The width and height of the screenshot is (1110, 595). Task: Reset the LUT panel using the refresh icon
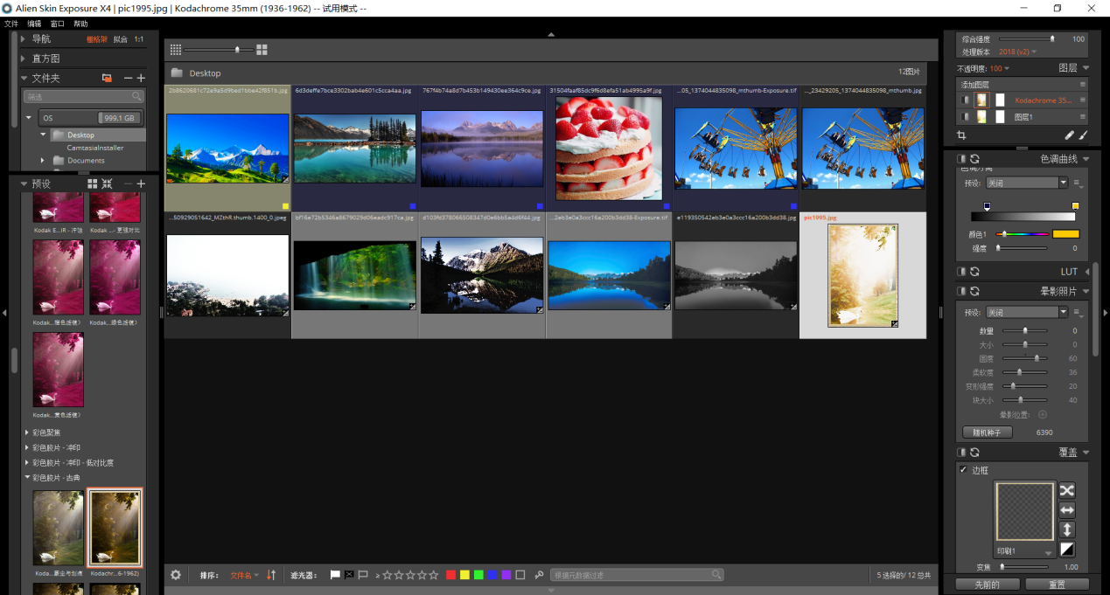coord(974,272)
